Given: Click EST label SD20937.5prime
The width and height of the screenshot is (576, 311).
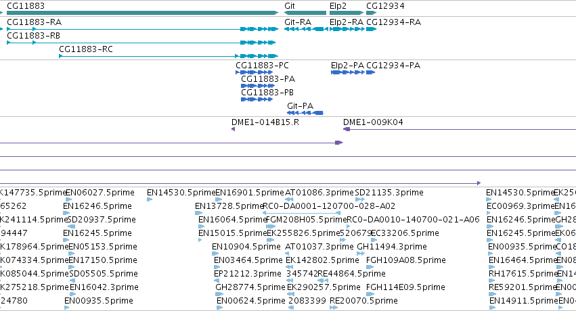Looking at the screenshot, I should pyautogui.click(x=102, y=220).
